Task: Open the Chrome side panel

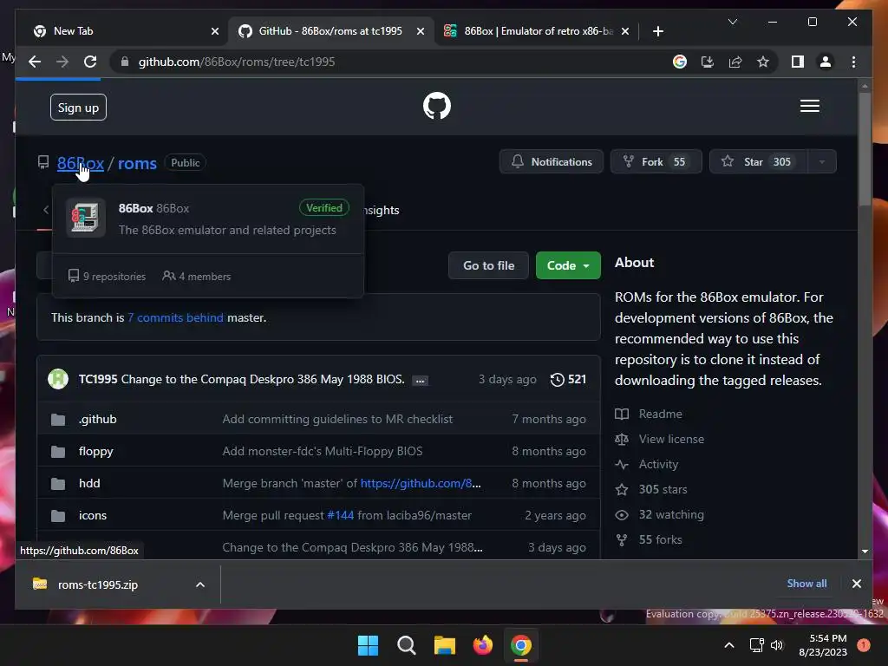Action: [x=798, y=62]
